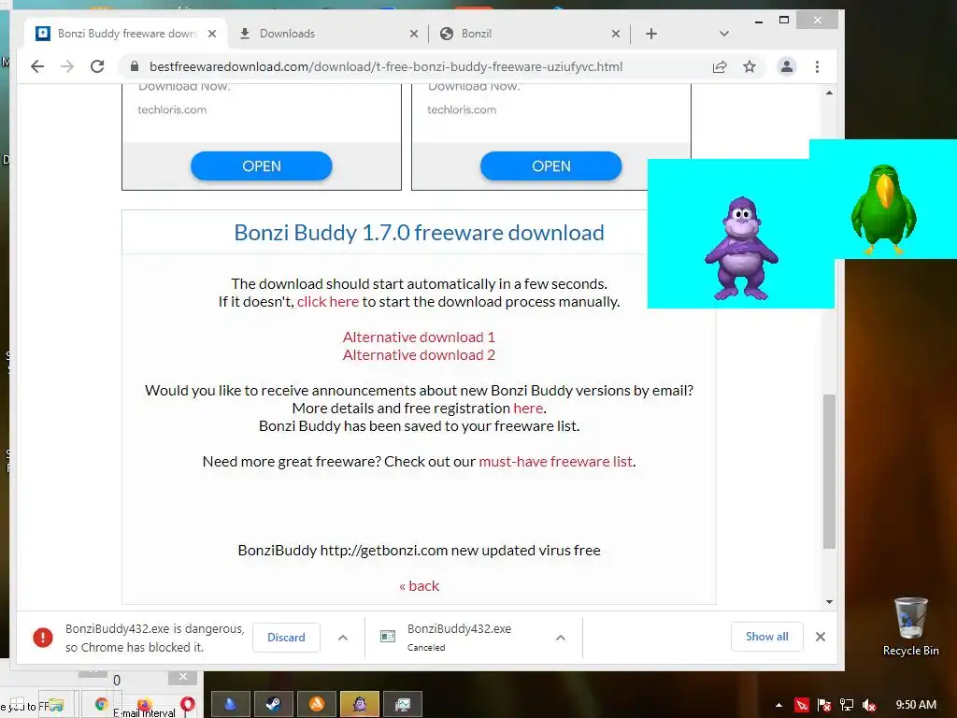Expand options for canceled BonziBuddy432.exe download
957x718 pixels.
click(561, 638)
